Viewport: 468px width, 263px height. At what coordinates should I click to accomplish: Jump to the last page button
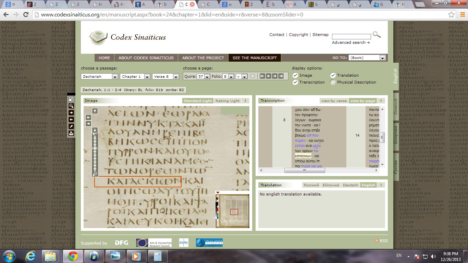point(281,76)
